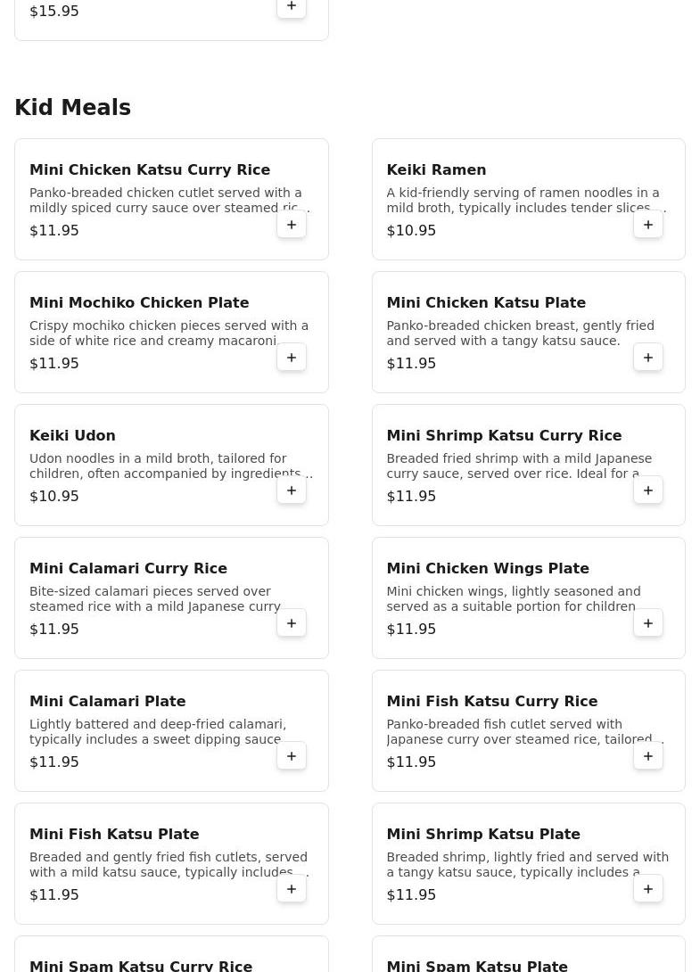Image resolution: width=700 pixels, height=972 pixels.
Task: Select Mini Chicken Wings Plate title
Action: 488,568
